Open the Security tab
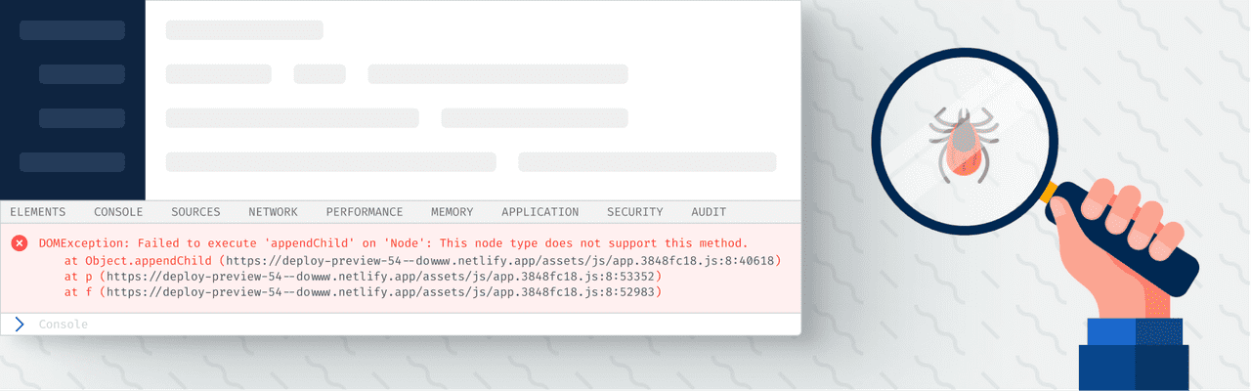This screenshot has width=1251, height=391. [x=634, y=212]
